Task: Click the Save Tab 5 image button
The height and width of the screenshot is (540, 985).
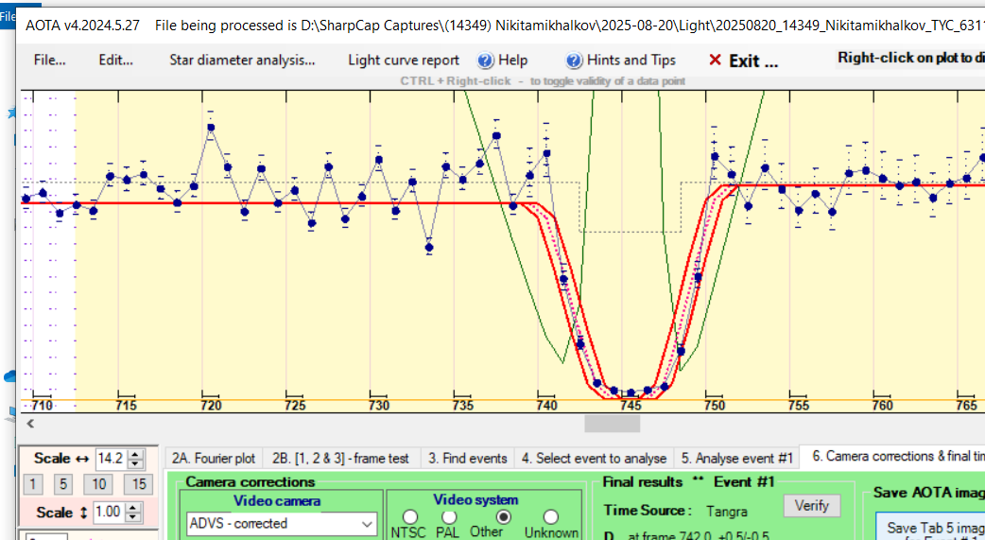Action: pyautogui.click(x=931, y=528)
